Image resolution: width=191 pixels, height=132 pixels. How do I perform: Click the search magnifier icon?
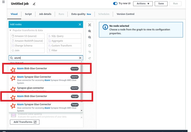tap(12, 58)
